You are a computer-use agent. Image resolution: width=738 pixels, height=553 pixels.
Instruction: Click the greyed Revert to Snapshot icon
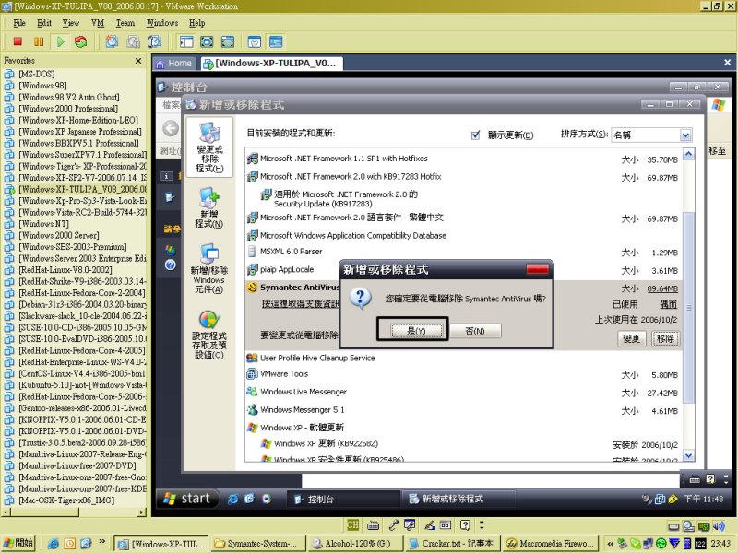(133, 41)
